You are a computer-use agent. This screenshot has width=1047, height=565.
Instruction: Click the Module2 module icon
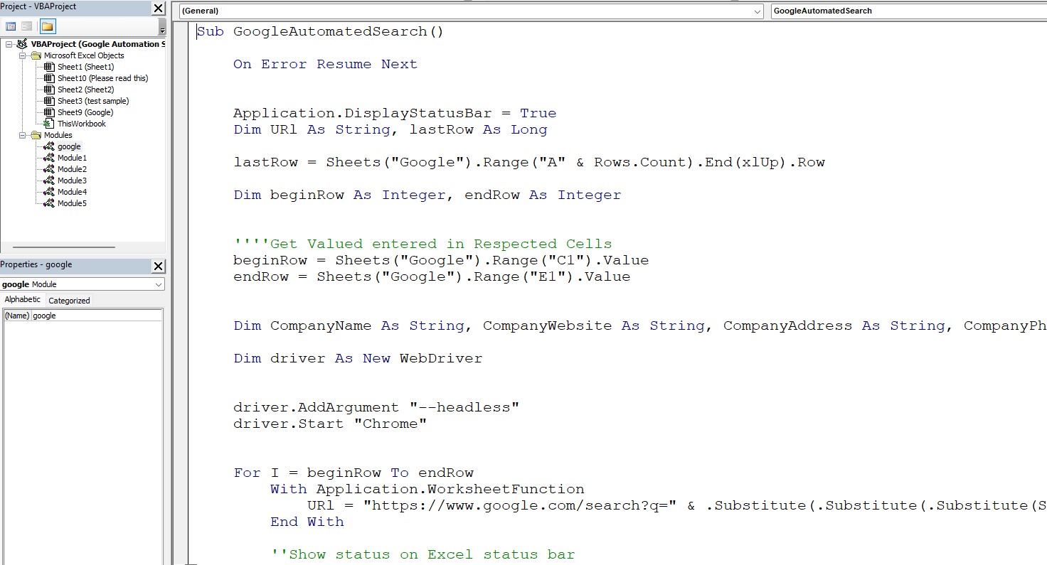tap(49, 169)
